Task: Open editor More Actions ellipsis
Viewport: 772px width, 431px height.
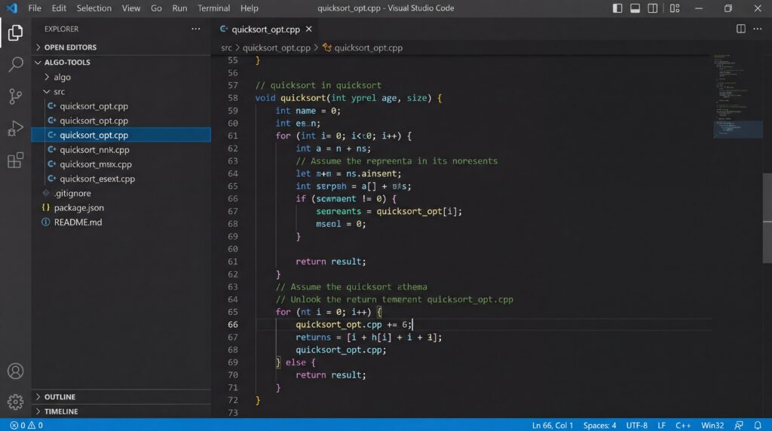Action: 757,29
